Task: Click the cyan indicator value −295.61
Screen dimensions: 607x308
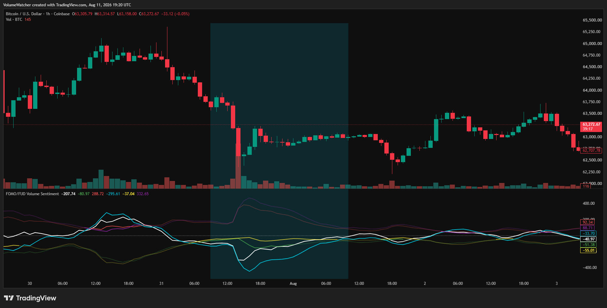Action: click(x=113, y=194)
